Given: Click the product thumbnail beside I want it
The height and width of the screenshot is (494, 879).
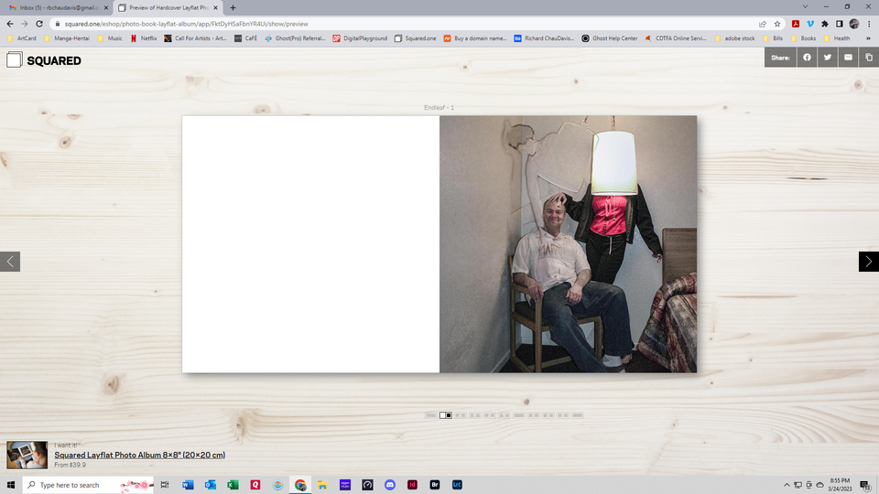Looking at the screenshot, I should [x=27, y=455].
